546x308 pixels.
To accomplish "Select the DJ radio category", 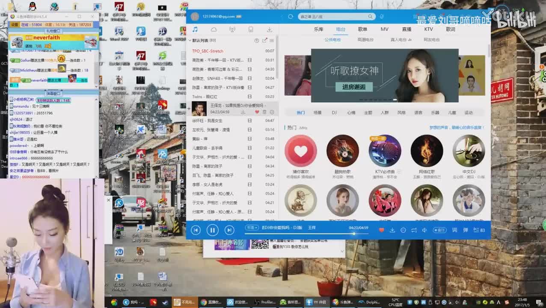I will 334,113.
